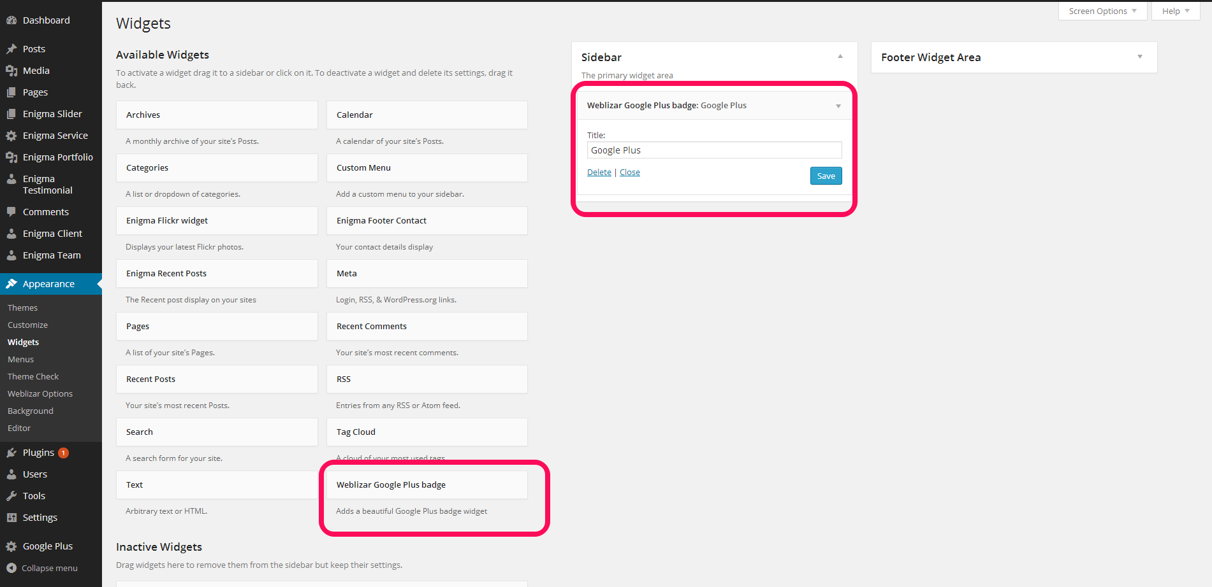Select the Search widget
This screenshot has width=1212, height=587.
[217, 432]
